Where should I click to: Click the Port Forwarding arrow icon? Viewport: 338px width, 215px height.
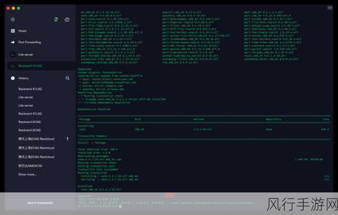pos(13,42)
